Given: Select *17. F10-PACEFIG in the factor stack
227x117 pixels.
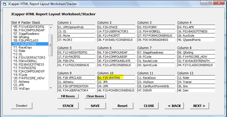Looking at the screenshot, I should [x=30, y=68].
